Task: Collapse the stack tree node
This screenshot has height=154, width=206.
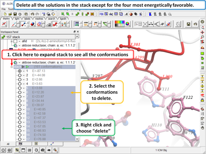Action: [x=12, y=67]
